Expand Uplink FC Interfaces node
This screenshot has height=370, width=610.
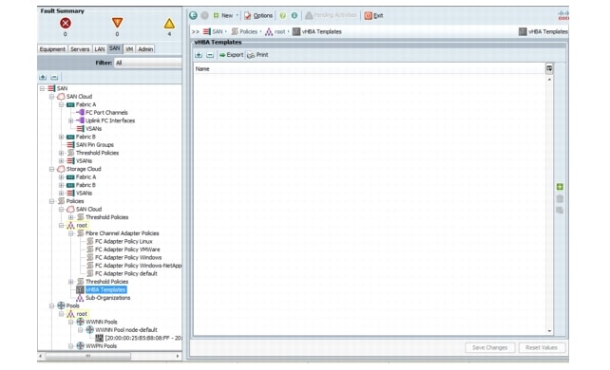[71, 120]
